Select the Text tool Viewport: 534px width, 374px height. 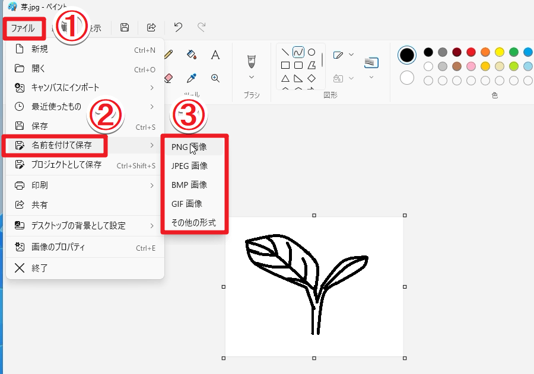215,55
